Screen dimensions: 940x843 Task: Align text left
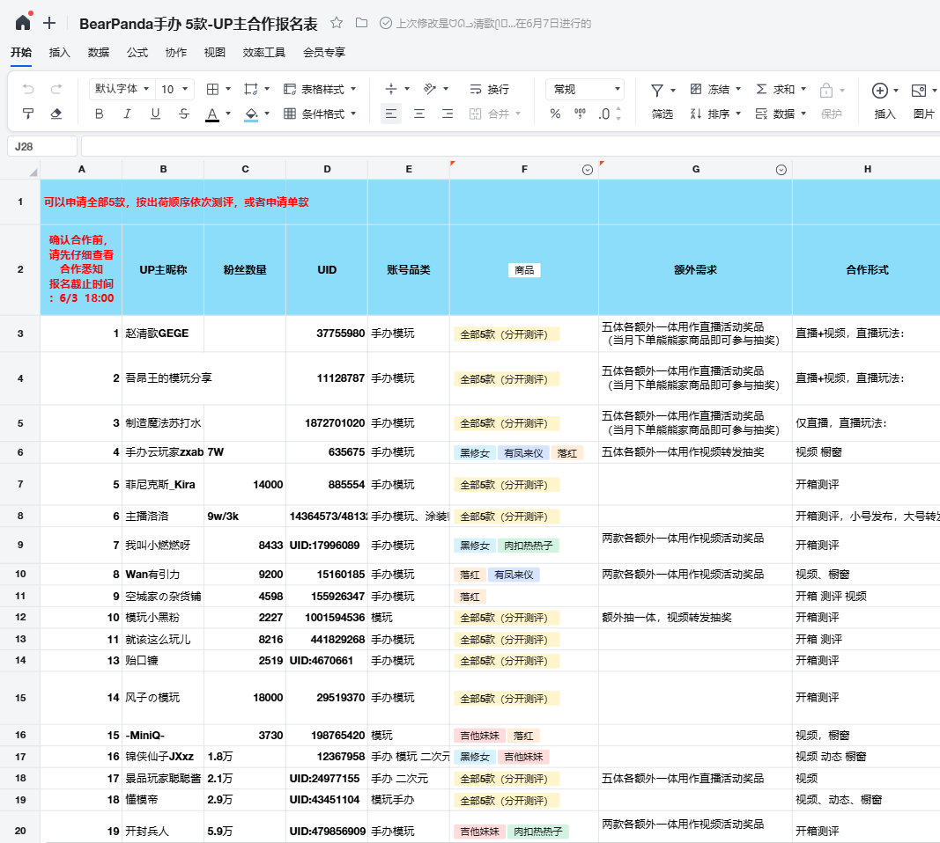pyautogui.click(x=391, y=114)
